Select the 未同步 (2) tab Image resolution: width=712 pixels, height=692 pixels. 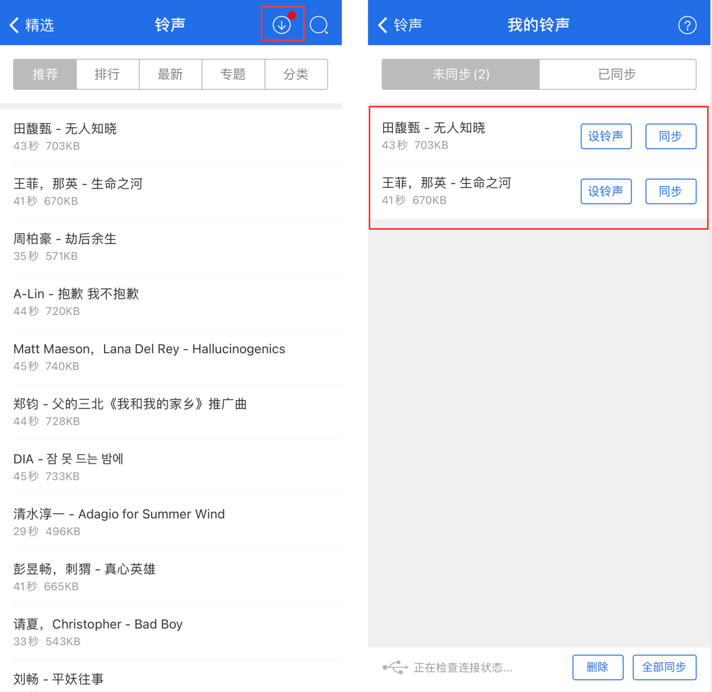click(460, 74)
